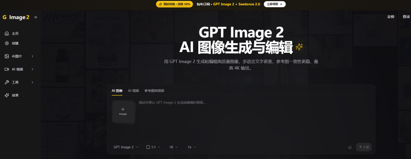411x159 pixels.
Task: Open the GPT Image 2 model dropdown
Action: (x=126, y=147)
